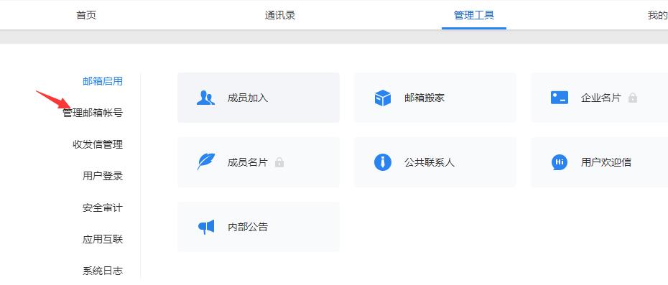
Task: Click the 公共联系人 info icon
Action: point(383,162)
